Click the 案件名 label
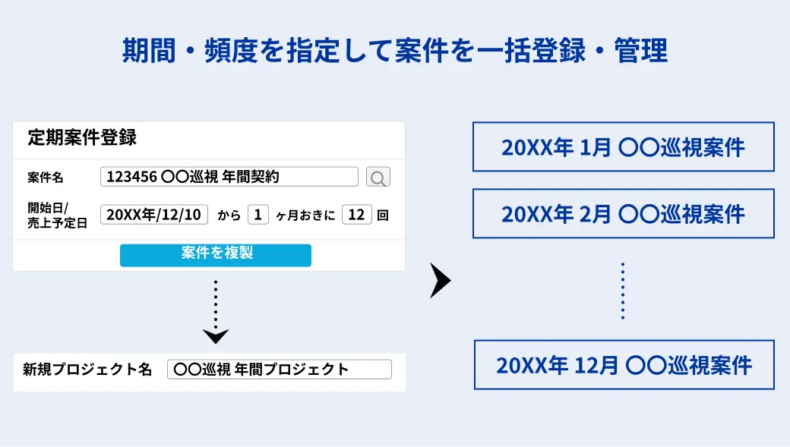Screen dimensions: 790x447 tap(46, 177)
